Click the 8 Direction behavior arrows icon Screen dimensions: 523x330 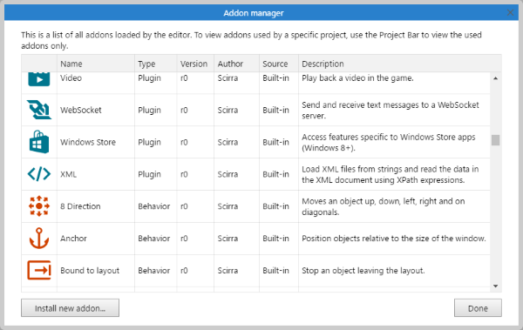pyautogui.click(x=39, y=206)
